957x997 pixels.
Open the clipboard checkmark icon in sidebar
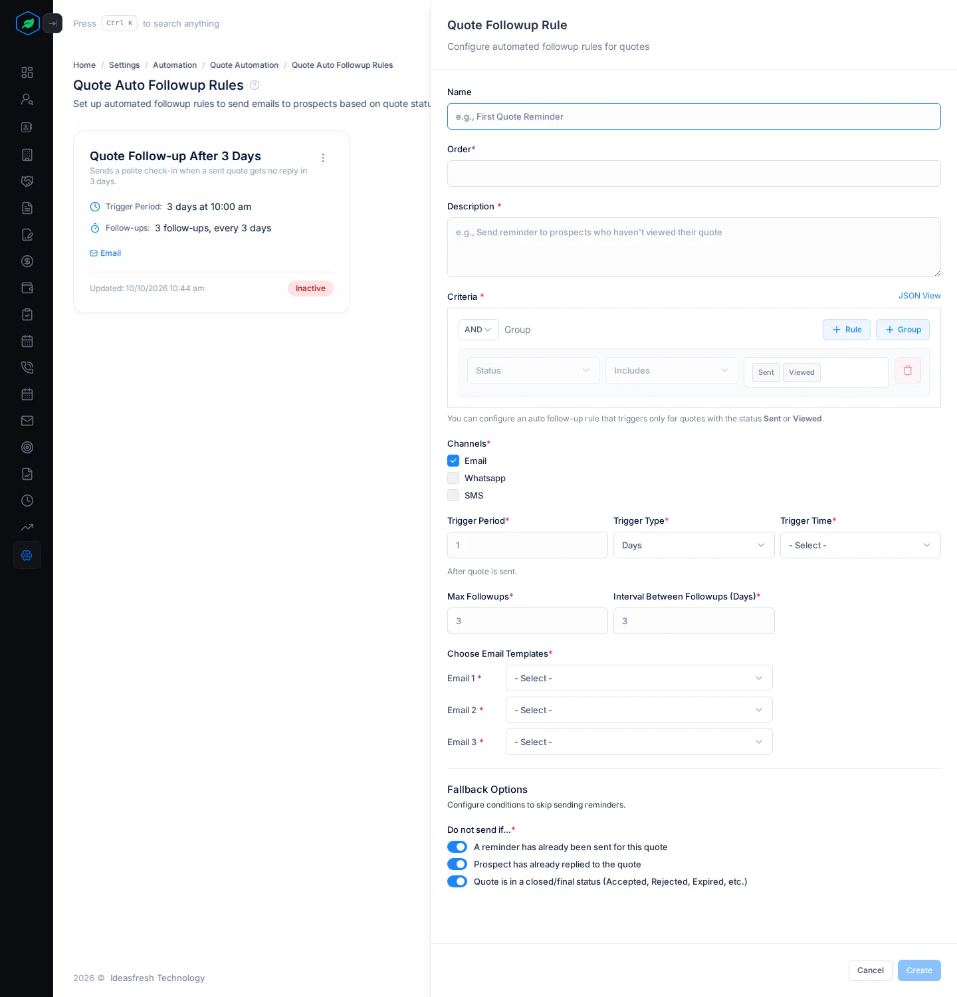pyautogui.click(x=27, y=314)
